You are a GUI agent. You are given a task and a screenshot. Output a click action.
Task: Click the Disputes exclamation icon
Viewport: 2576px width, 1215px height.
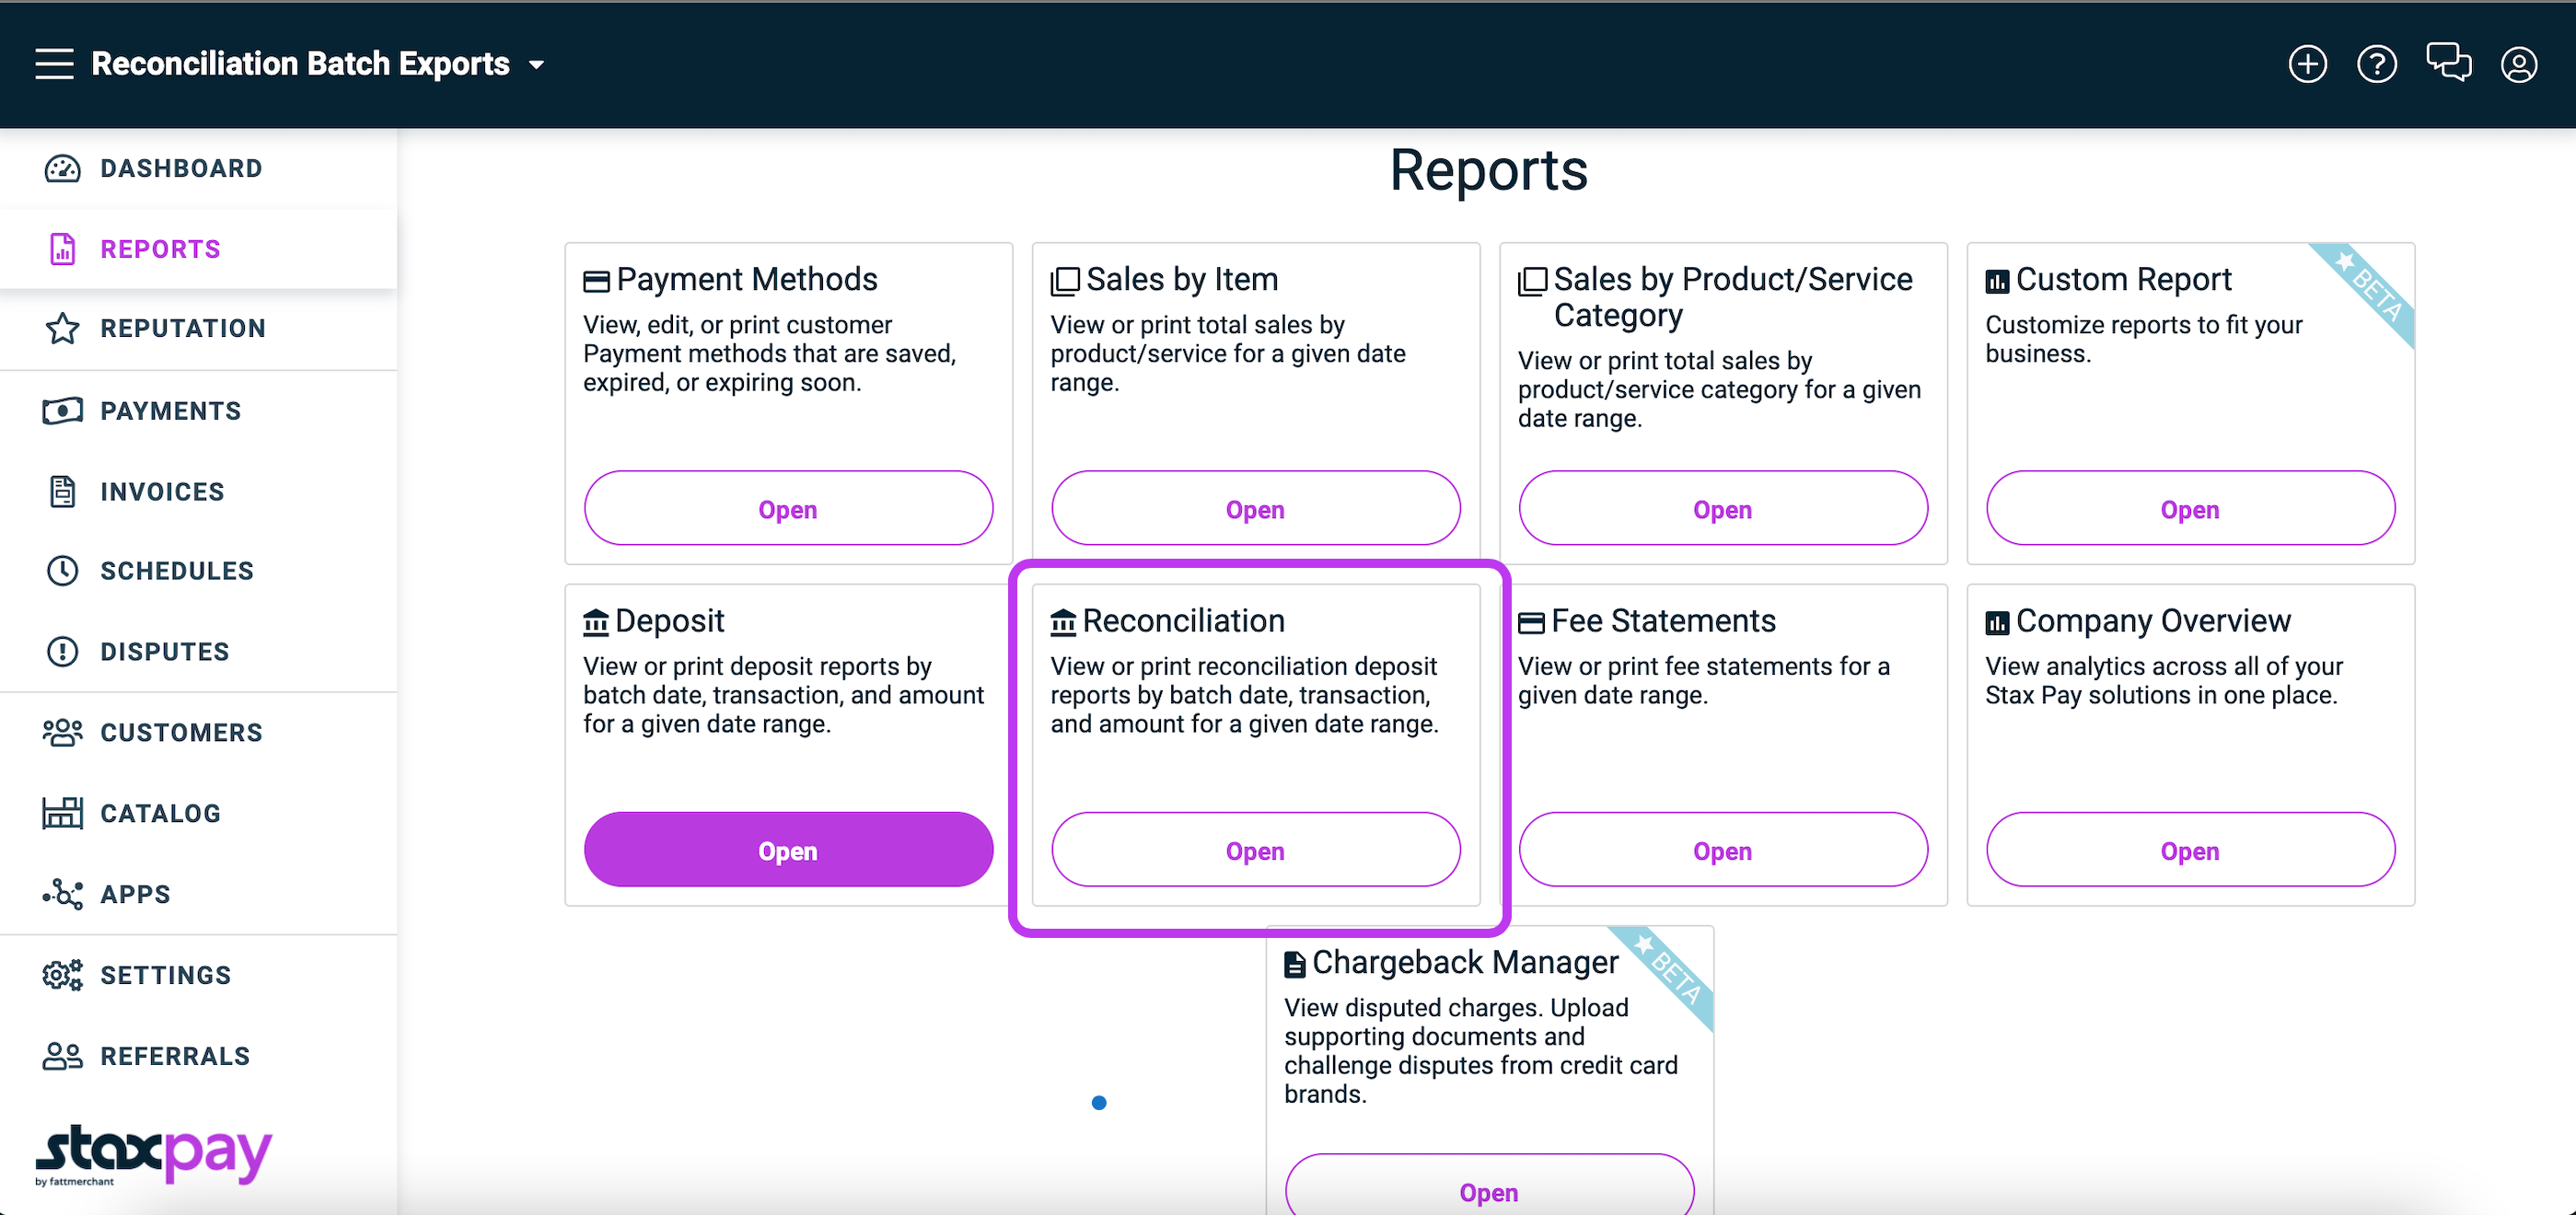62,651
